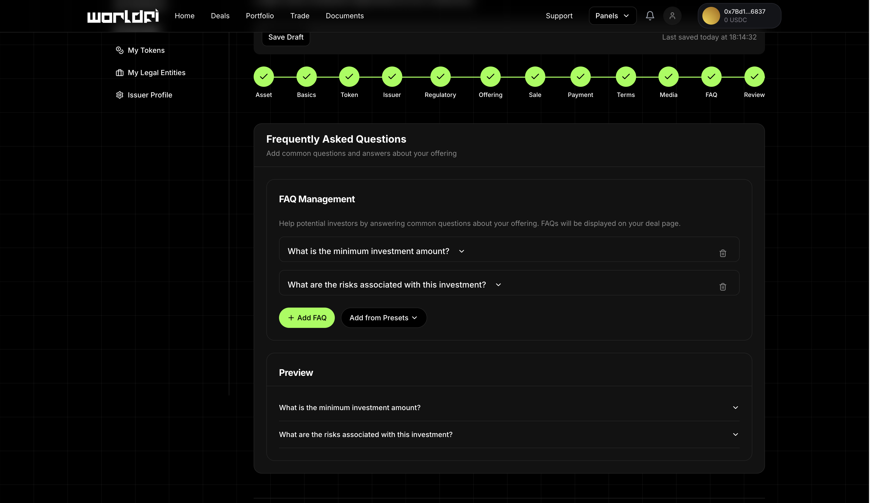Click the notifications bell icon
The image size is (870, 503).
tap(650, 15)
